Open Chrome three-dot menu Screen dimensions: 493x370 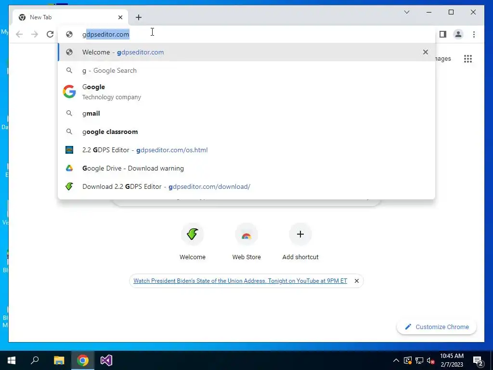click(474, 34)
